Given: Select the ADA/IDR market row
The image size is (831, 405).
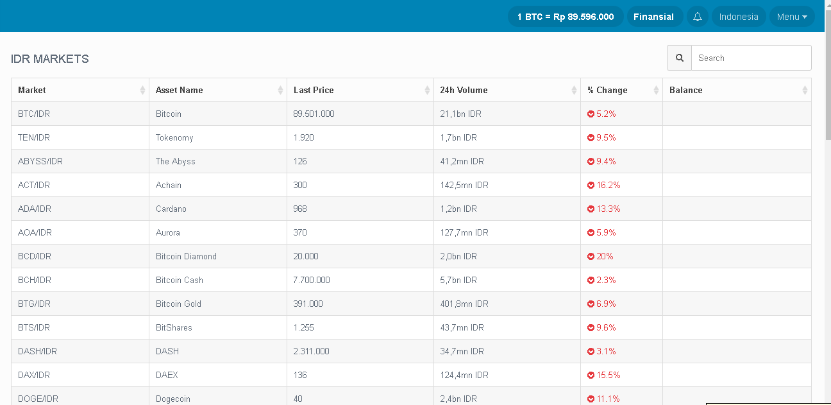Looking at the screenshot, I should coord(411,209).
